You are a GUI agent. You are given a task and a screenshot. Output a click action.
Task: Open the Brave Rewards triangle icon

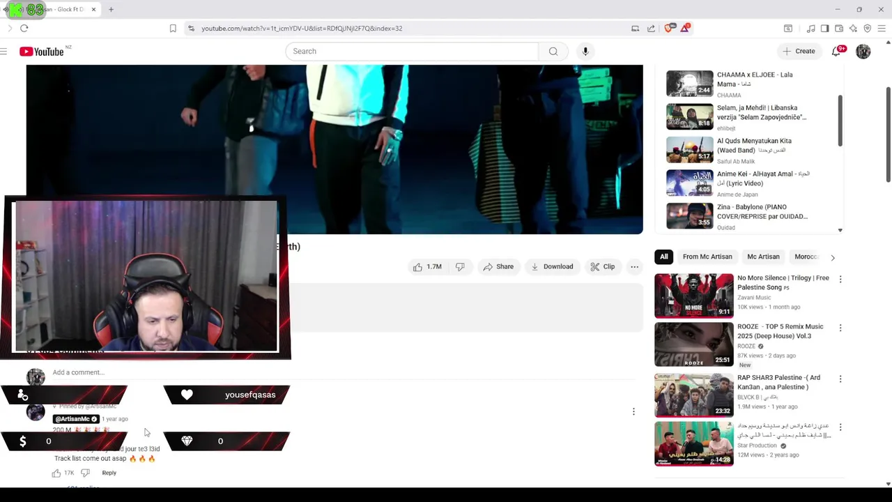pyautogui.click(x=686, y=29)
